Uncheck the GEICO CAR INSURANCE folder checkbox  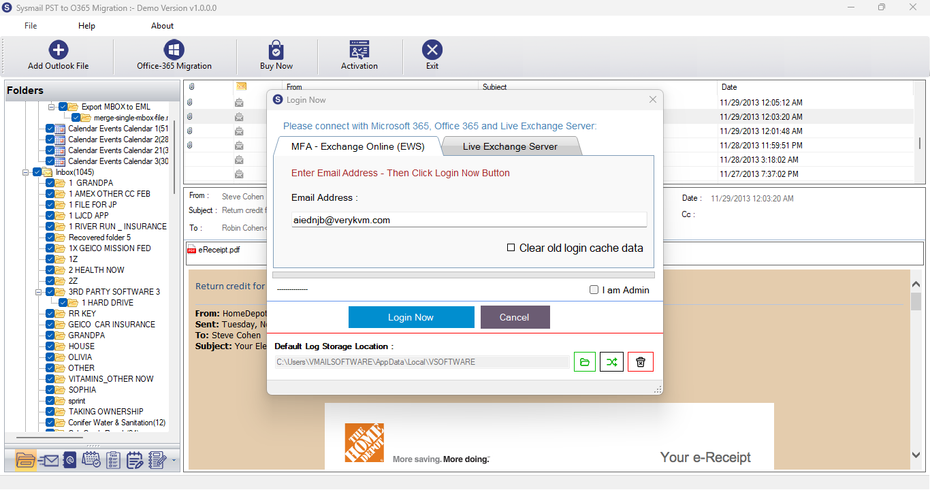coord(50,325)
